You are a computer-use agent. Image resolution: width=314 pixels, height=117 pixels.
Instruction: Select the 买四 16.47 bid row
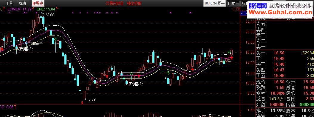[x=285, y=70]
